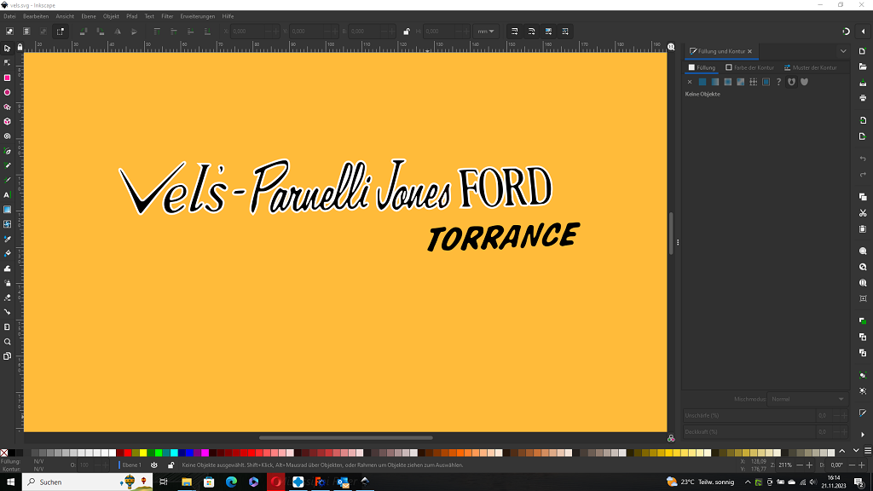The image size is (873, 491).
Task: Pick the yellow swatch in the palette
Action: pos(142,453)
